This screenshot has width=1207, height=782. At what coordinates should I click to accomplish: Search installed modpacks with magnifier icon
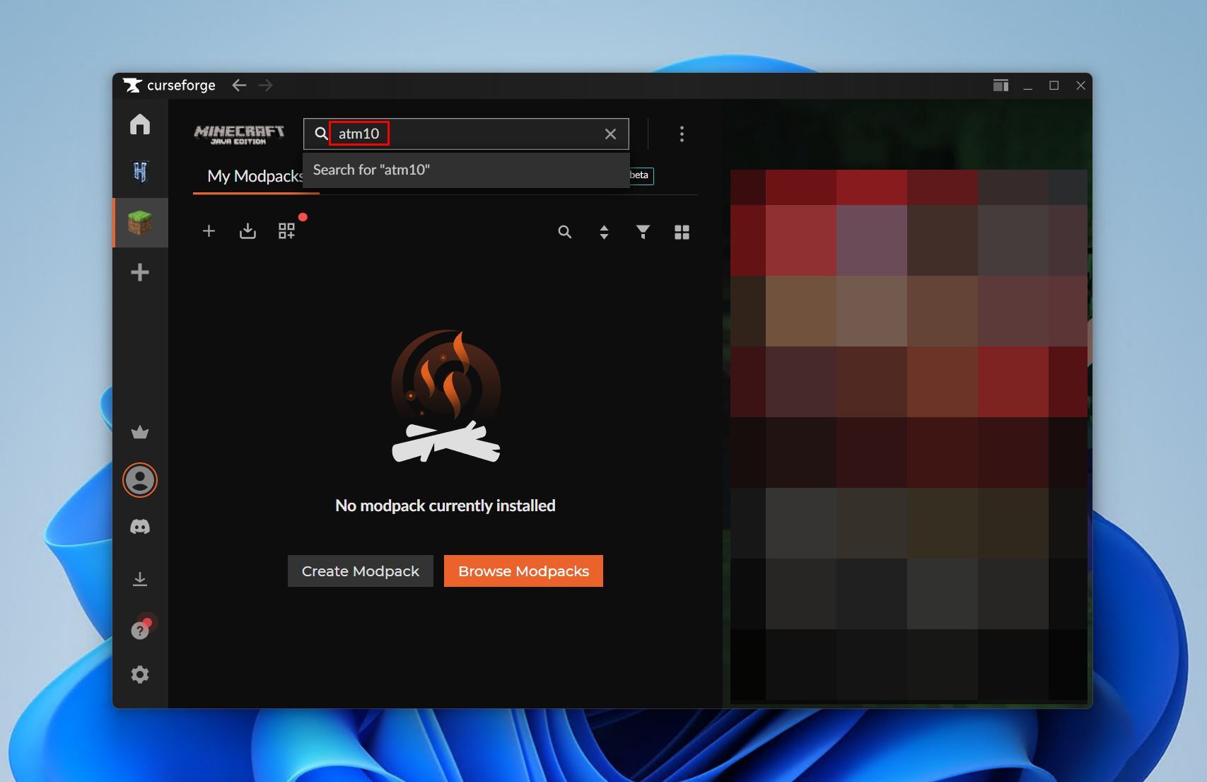[x=564, y=232]
